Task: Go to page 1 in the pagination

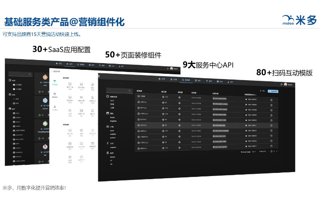Action: [x=272, y=152]
